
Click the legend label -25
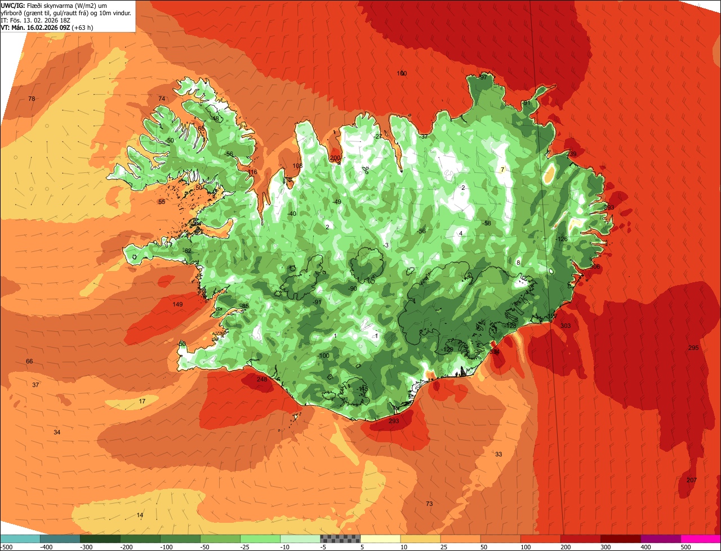(x=244, y=547)
